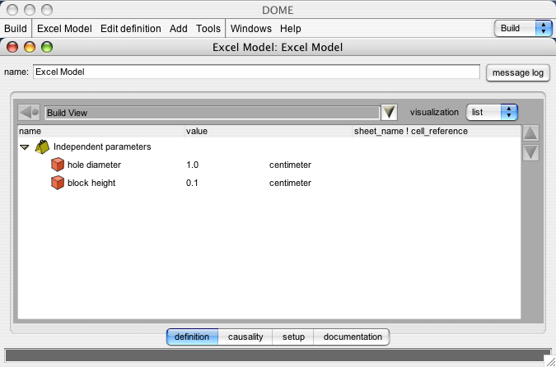
Task: Open the Build menu
Action: click(x=16, y=29)
